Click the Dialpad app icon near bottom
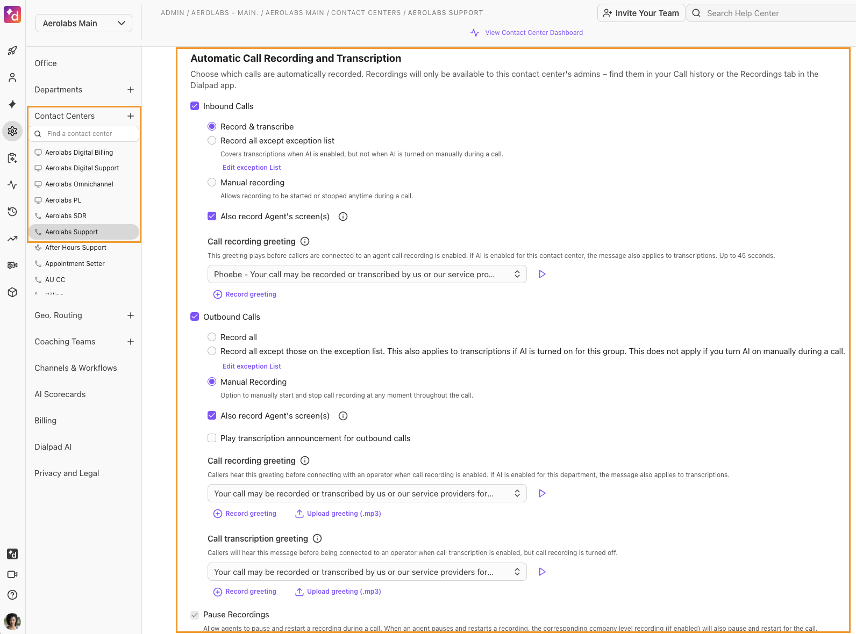856x634 pixels. click(x=12, y=554)
